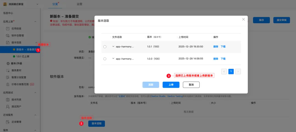Click the 应用信息 sidebar icon
The image size is (296, 132).
8,29
